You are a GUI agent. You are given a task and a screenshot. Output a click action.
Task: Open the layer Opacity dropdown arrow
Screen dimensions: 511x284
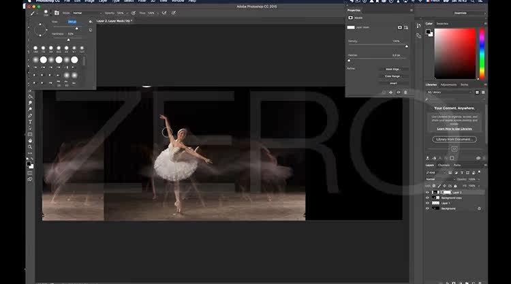point(479,179)
